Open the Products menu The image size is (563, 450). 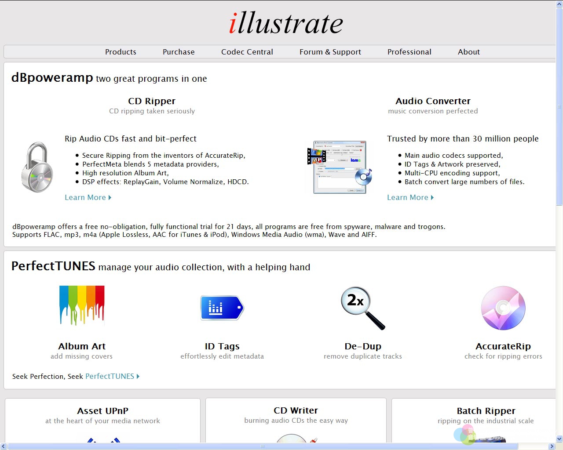[121, 52]
